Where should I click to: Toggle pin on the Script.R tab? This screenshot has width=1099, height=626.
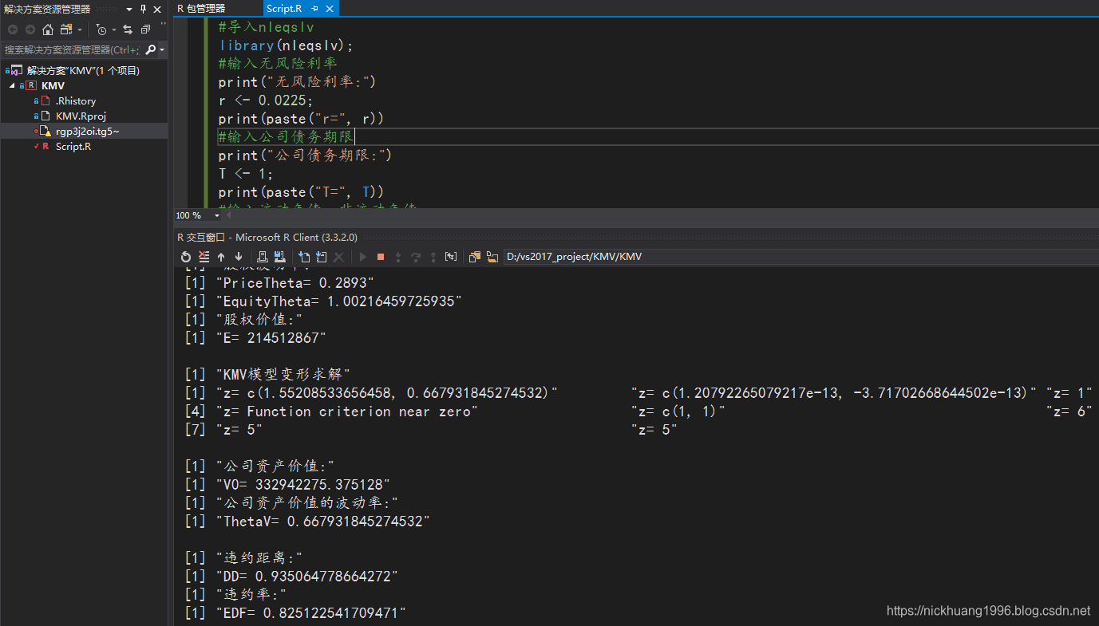click(x=314, y=9)
